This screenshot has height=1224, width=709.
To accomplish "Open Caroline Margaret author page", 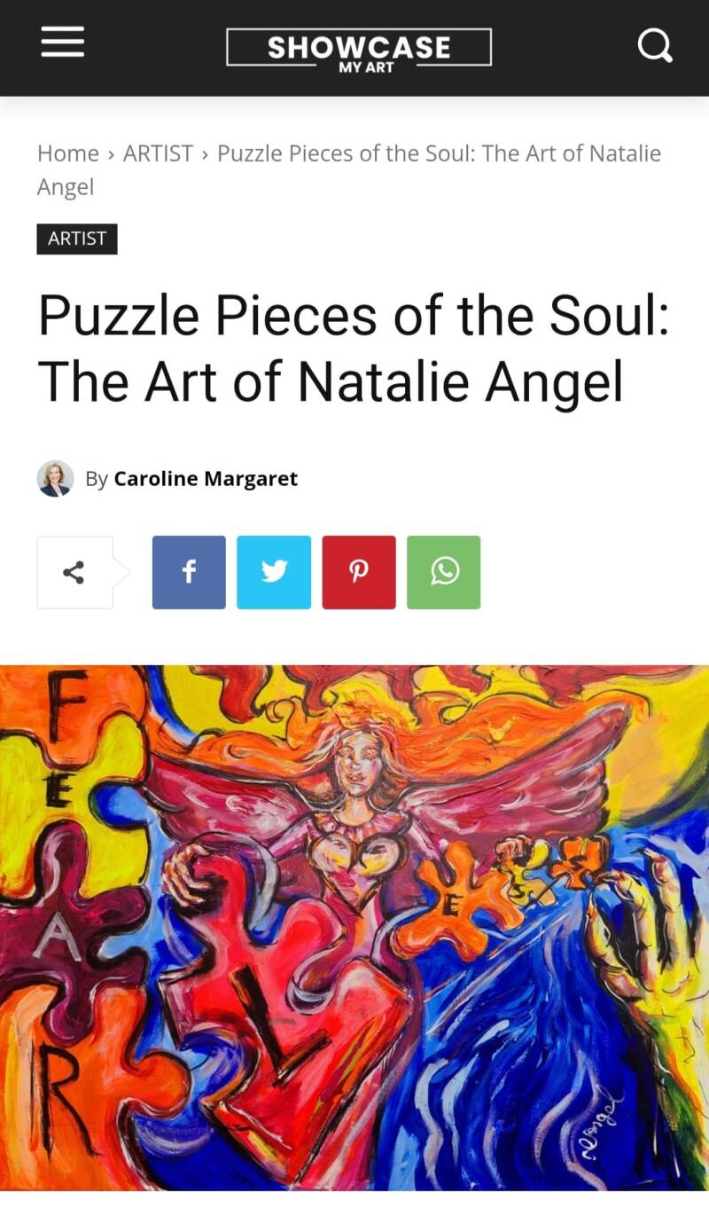I will pyautogui.click(x=206, y=479).
